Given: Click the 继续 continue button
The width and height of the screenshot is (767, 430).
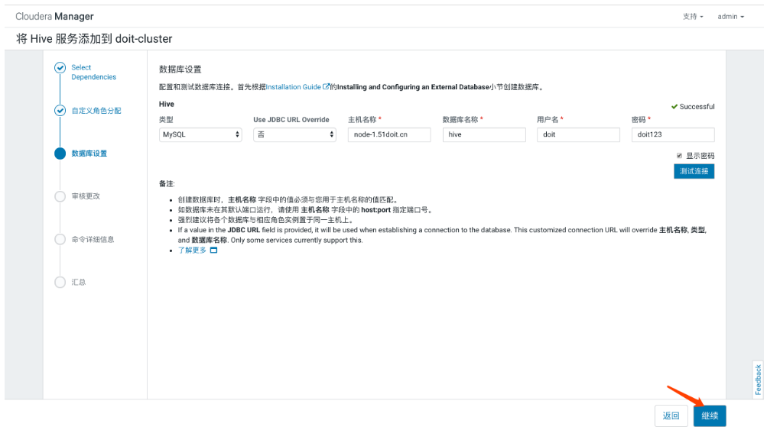Looking at the screenshot, I should pyautogui.click(x=710, y=415).
